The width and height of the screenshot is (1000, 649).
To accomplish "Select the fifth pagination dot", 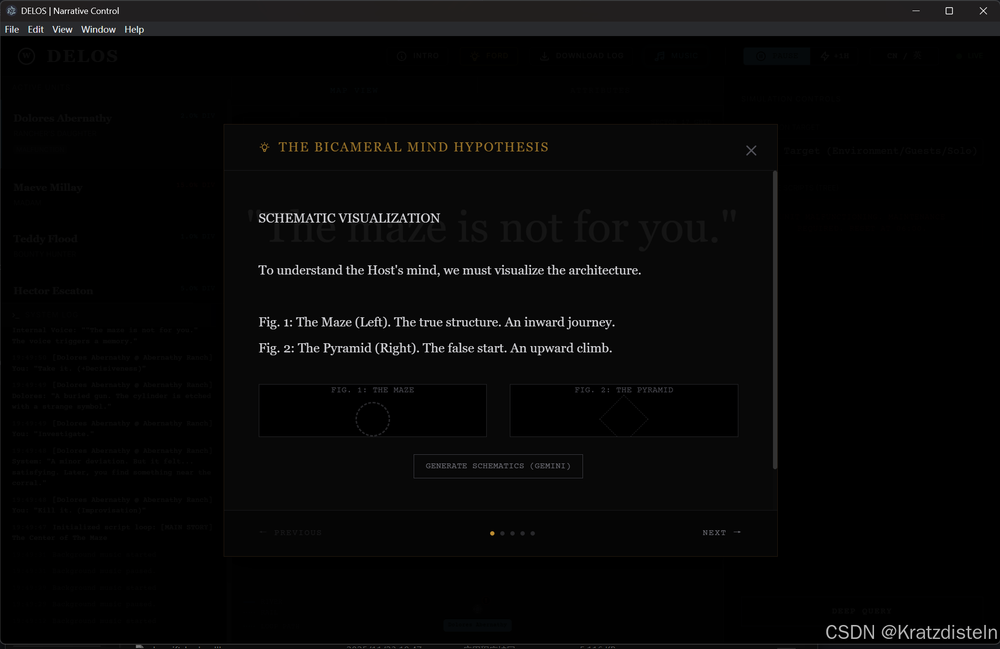I will point(532,533).
